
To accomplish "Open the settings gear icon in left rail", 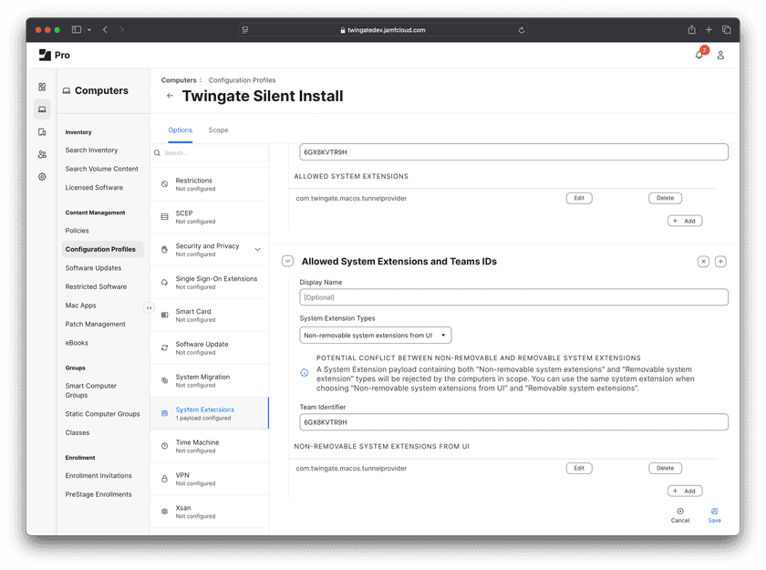I will click(42, 177).
